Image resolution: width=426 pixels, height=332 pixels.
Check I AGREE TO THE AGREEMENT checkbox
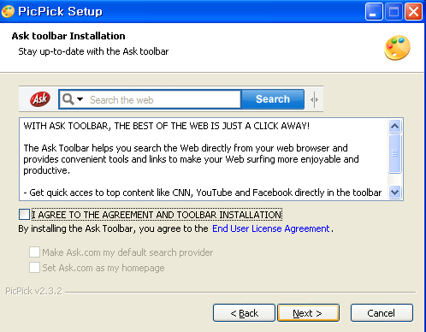(24, 215)
